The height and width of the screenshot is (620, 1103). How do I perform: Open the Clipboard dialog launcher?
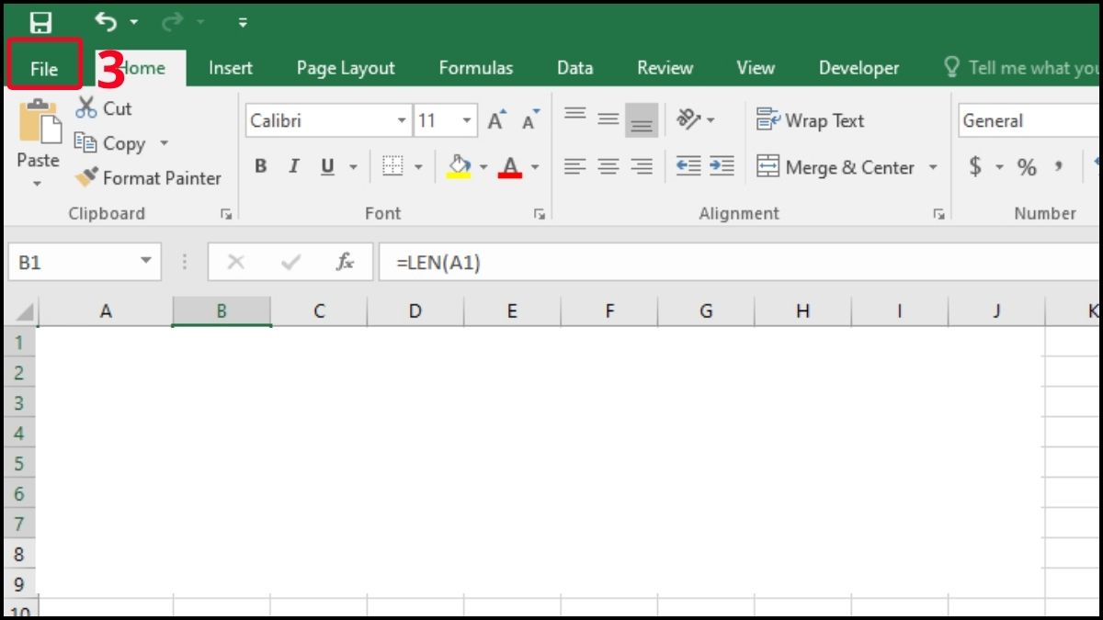tap(226, 214)
